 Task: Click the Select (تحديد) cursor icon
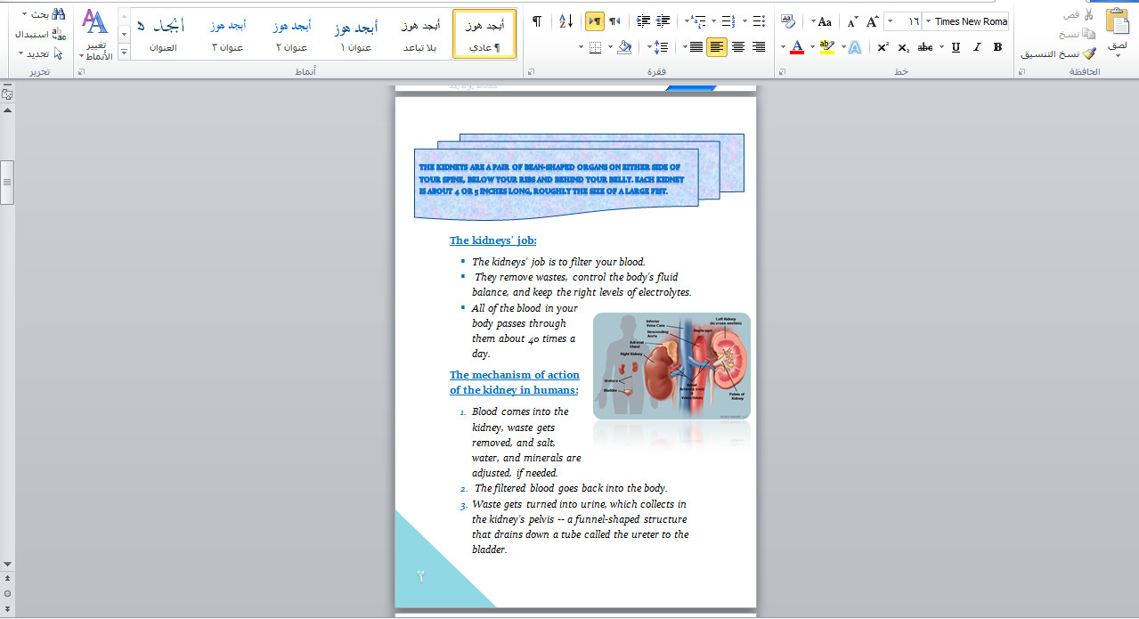click(59, 53)
